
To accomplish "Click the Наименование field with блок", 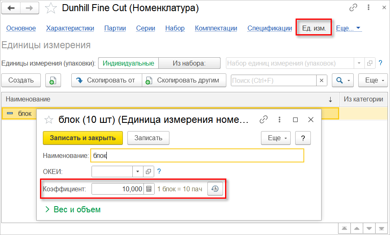I will tap(197, 156).
